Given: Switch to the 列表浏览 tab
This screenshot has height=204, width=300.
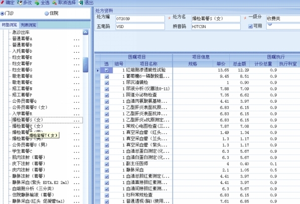Looking at the screenshot, I should (x=29, y=25).
